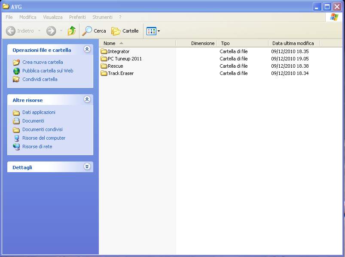Open the Documenti condivisi link
Viewport: 345px width, 257px height.
(x=43, y=129)
